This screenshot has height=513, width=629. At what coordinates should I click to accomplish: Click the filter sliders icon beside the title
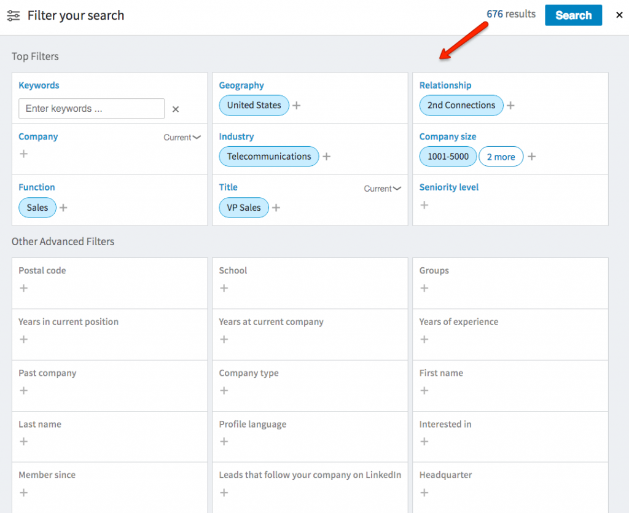[14, 15]
